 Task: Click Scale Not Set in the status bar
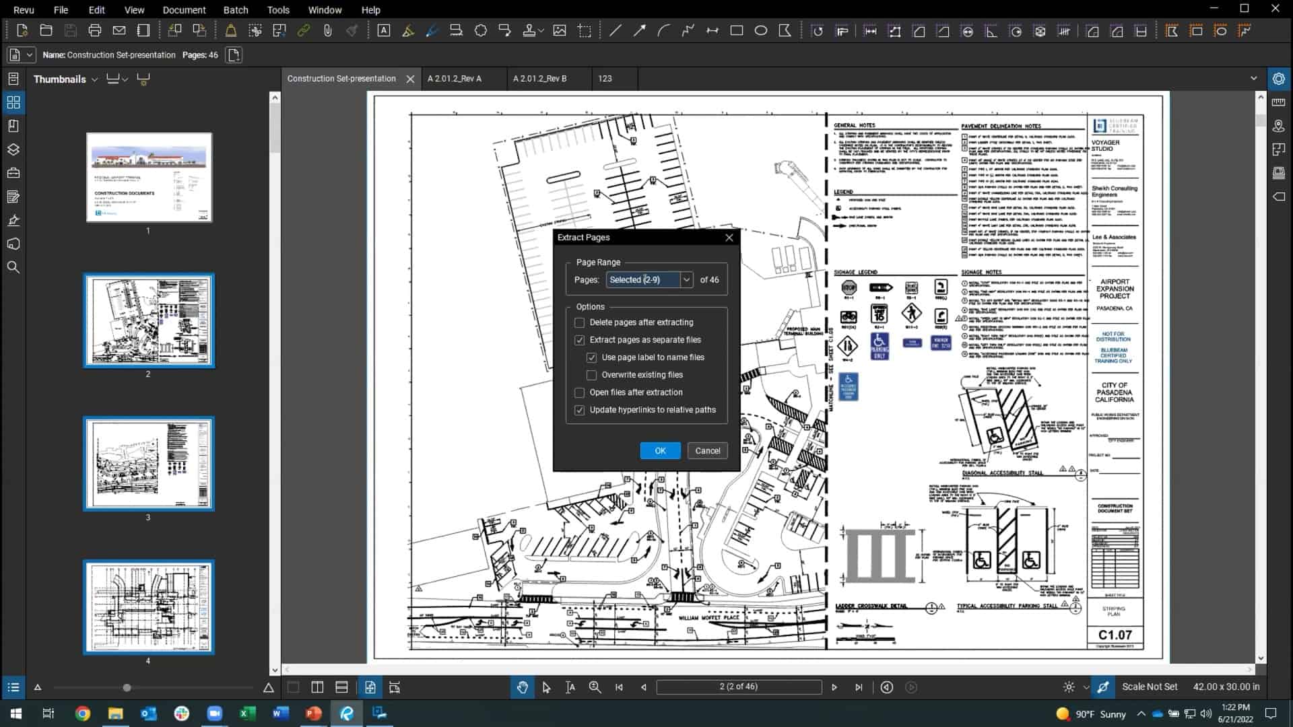tap(1150, 687)
